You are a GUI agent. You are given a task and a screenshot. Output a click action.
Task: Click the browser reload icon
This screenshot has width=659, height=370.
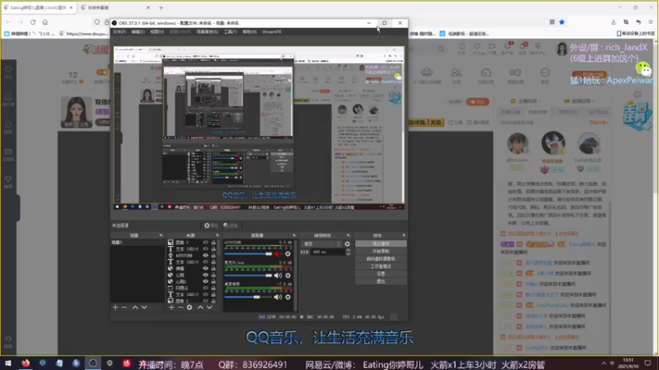(33, 22)
